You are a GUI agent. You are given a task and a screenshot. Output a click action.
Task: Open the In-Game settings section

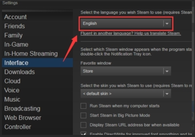pyautogui.click(x=37, y=45)
